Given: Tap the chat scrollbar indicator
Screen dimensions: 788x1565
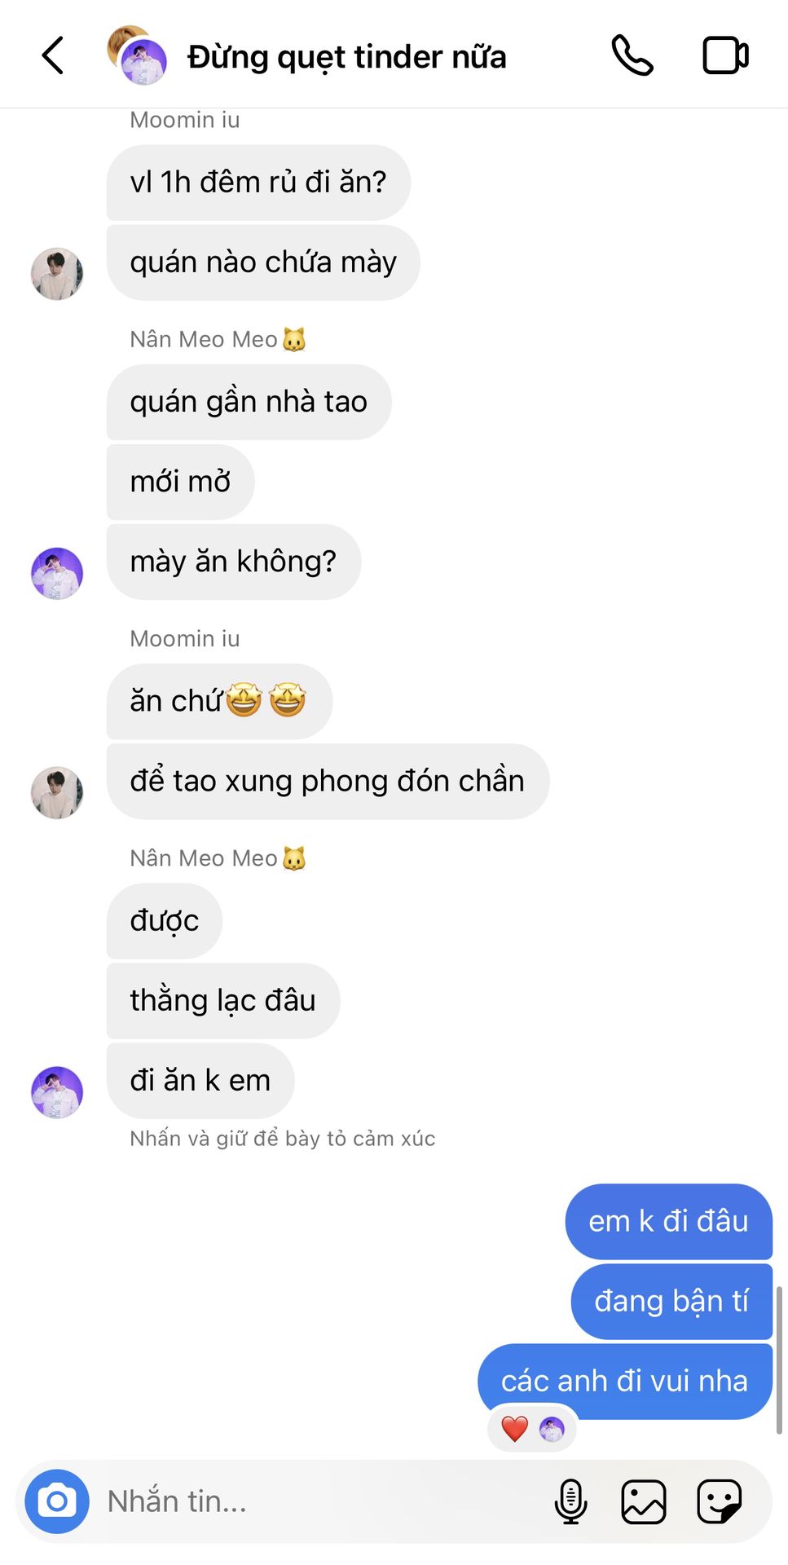Looking at the screenshot, I should 779,1360.
